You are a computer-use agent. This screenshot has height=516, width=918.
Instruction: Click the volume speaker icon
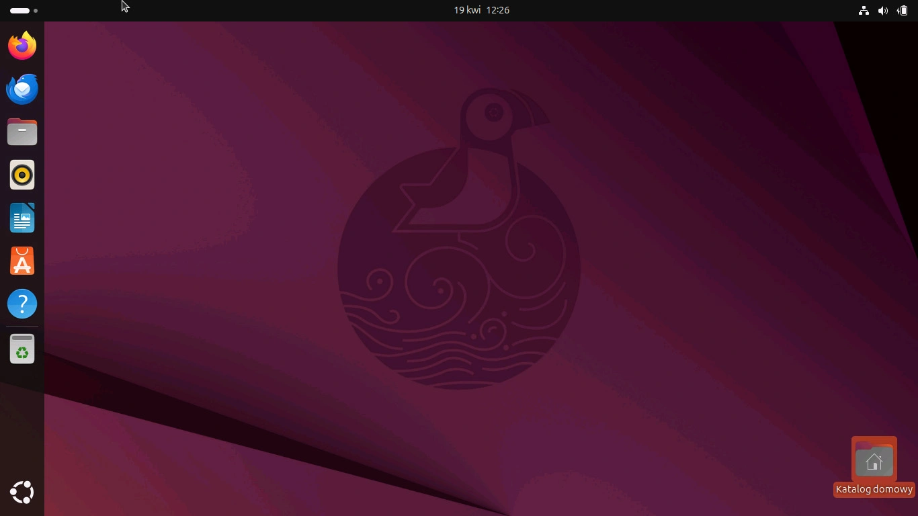point(883,10)
